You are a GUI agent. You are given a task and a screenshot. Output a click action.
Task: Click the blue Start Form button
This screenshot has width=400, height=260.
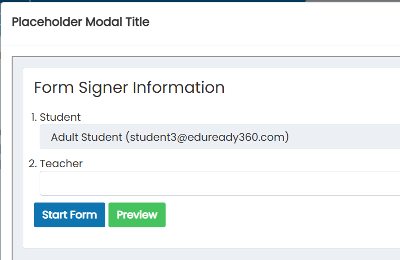click(69, 215)
